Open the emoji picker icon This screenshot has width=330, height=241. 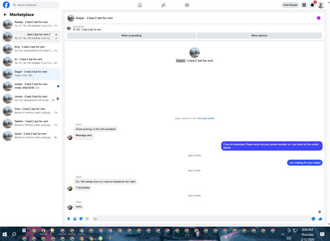point(313,219)
